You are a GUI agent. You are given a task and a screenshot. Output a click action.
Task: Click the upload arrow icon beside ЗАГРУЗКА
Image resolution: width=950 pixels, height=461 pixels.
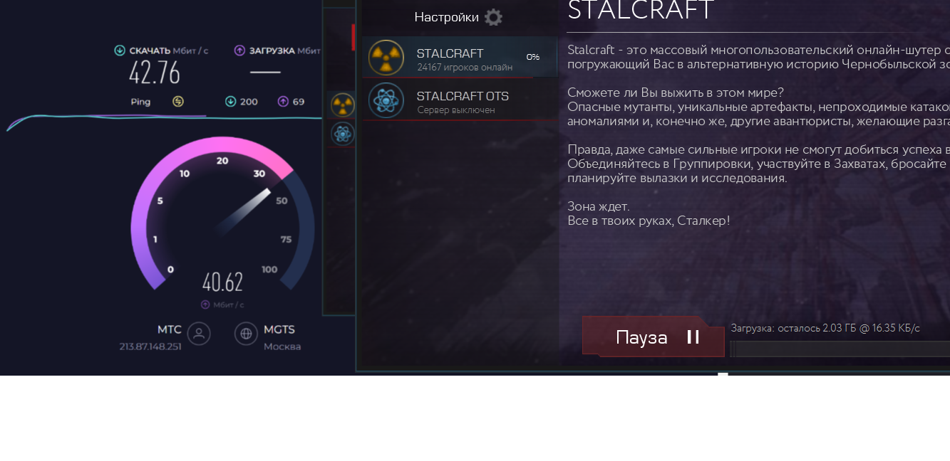[239, 51]
